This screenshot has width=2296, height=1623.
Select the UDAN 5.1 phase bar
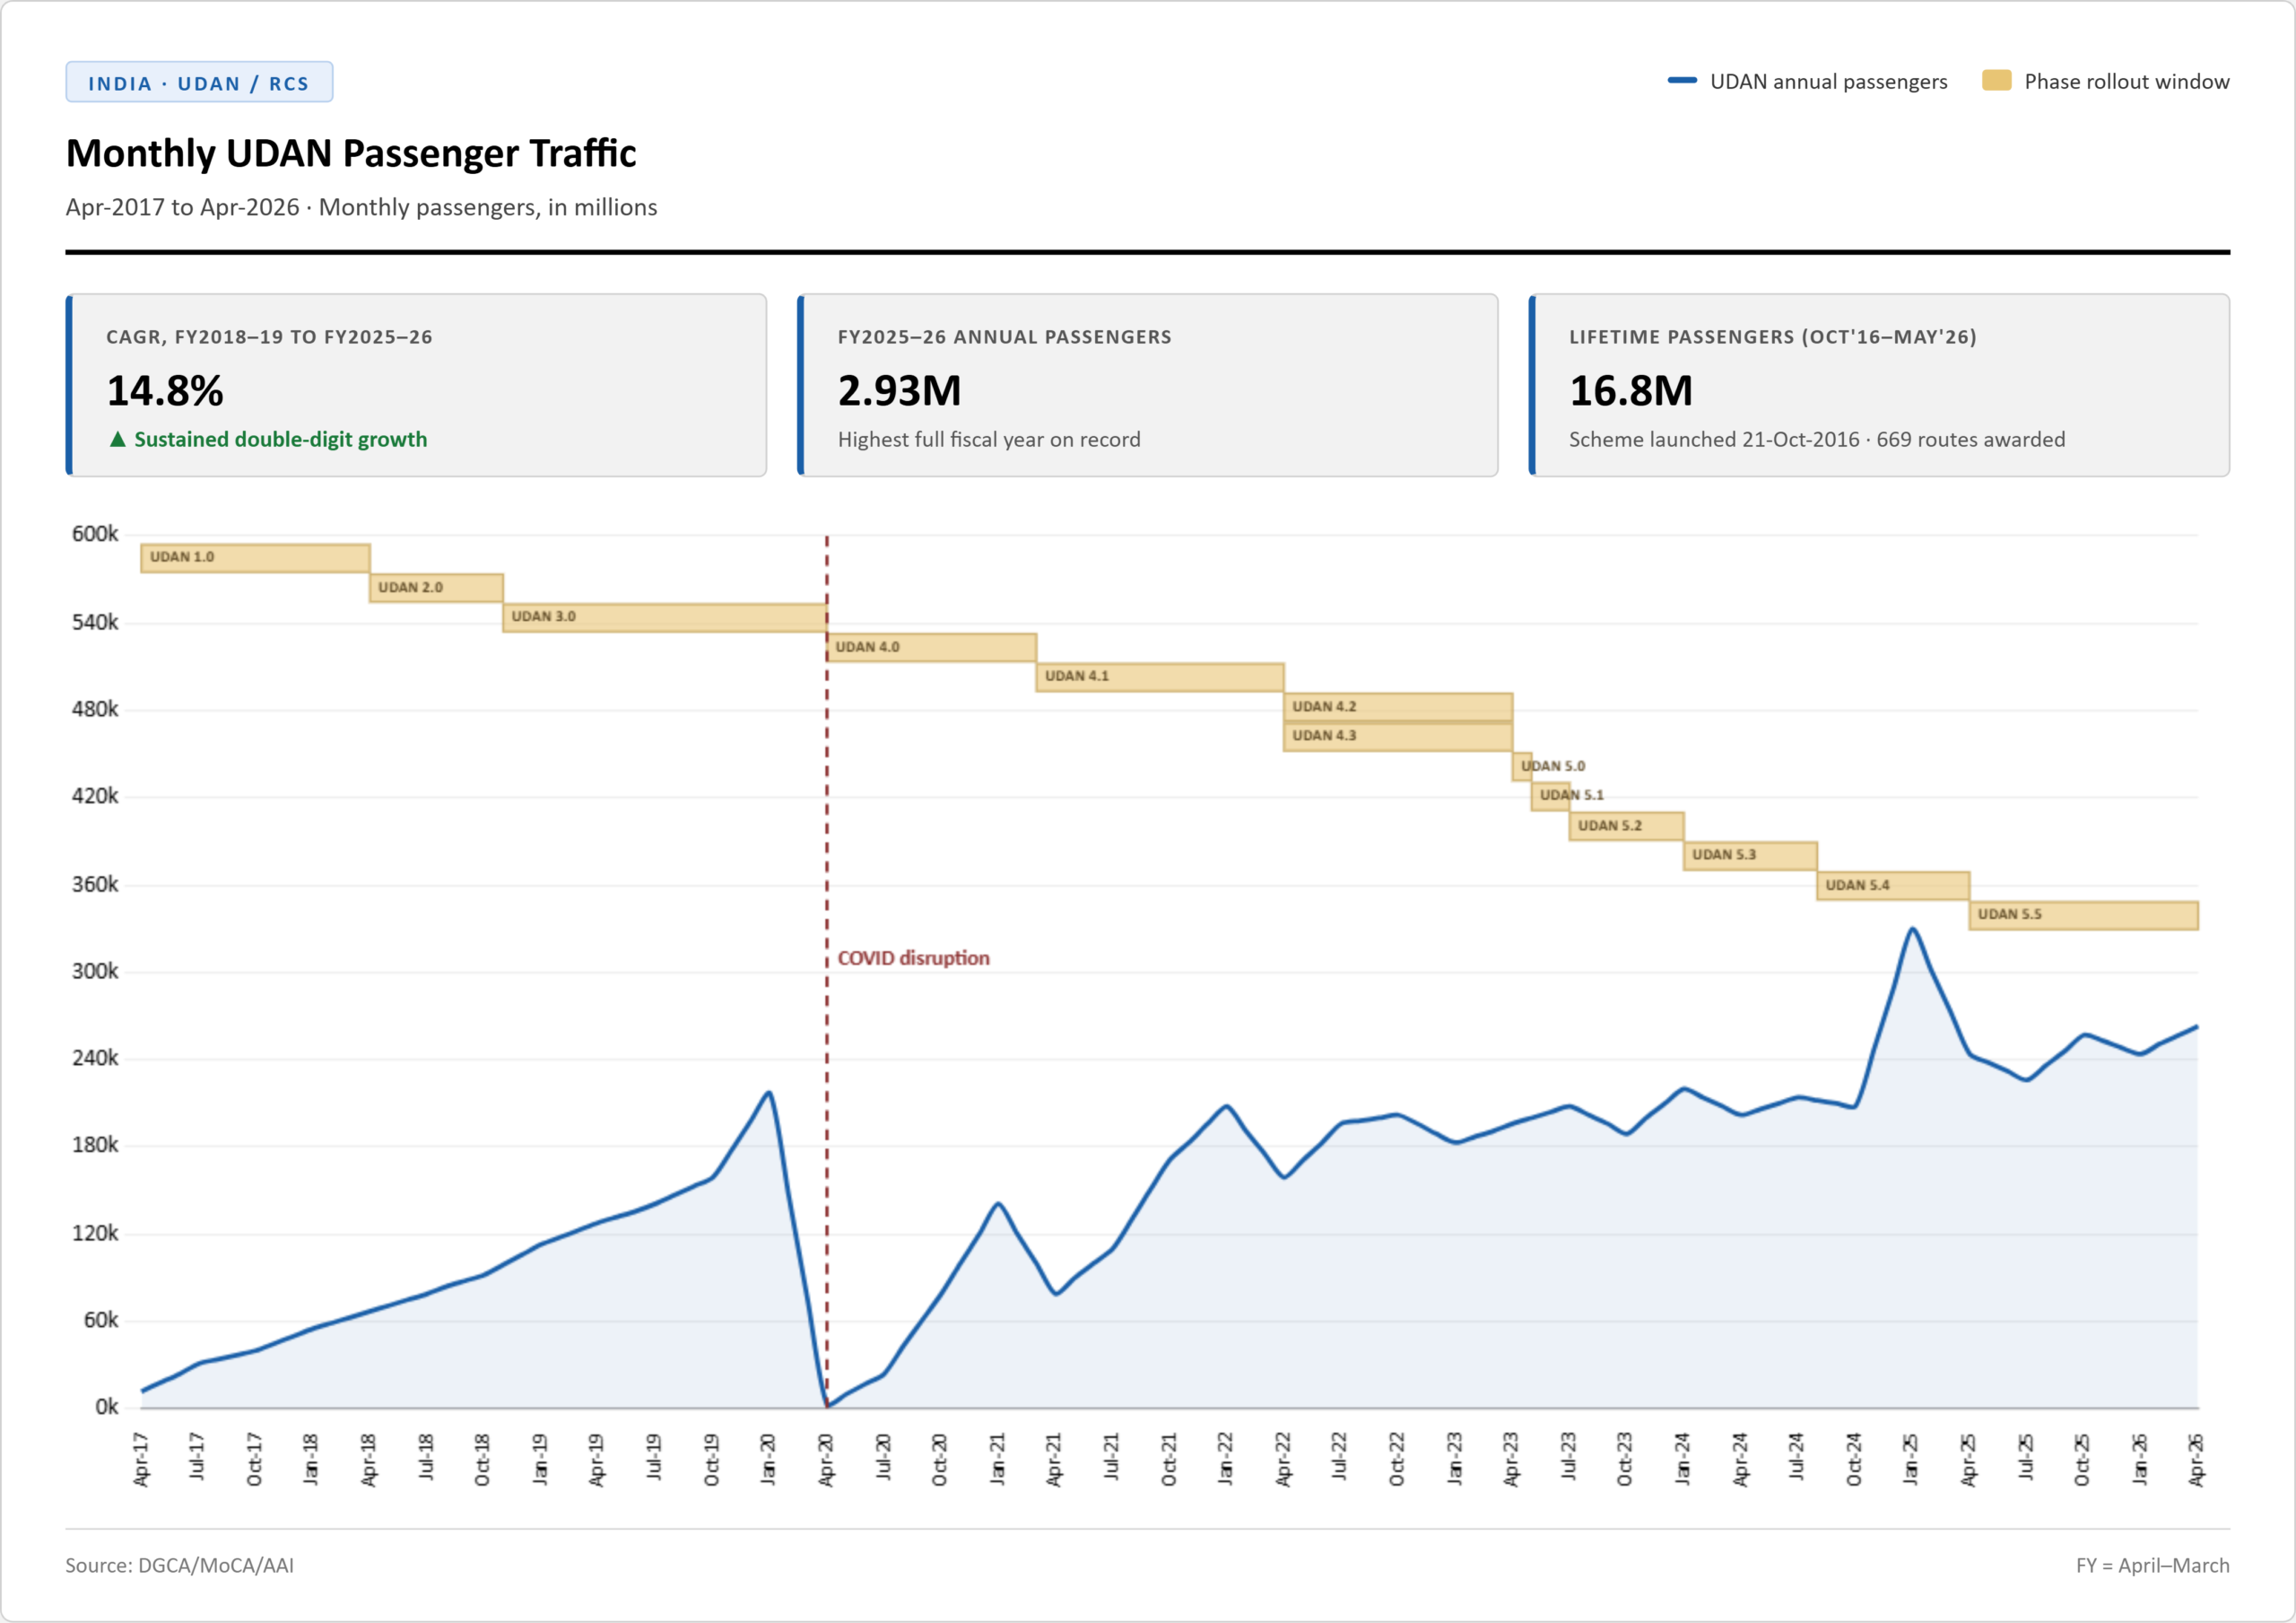click(x=1550, y=797)
